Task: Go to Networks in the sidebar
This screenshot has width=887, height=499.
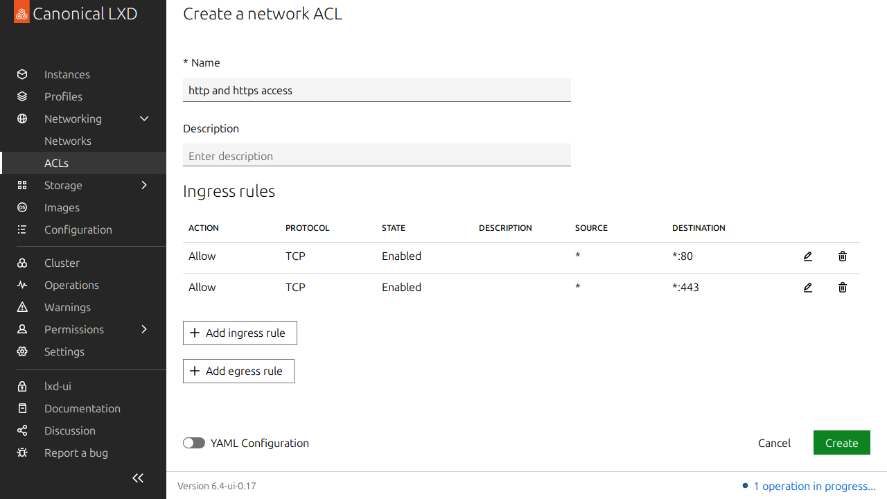Action: pos(68,141)
